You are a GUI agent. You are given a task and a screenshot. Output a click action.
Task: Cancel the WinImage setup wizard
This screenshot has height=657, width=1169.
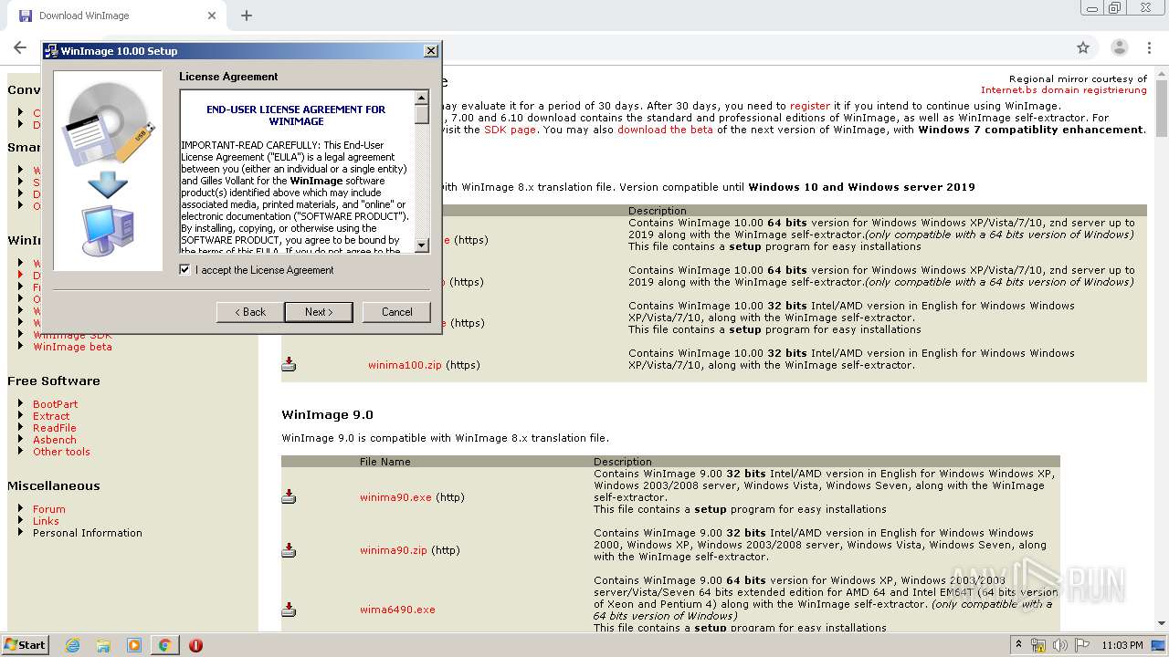(396, 312)
